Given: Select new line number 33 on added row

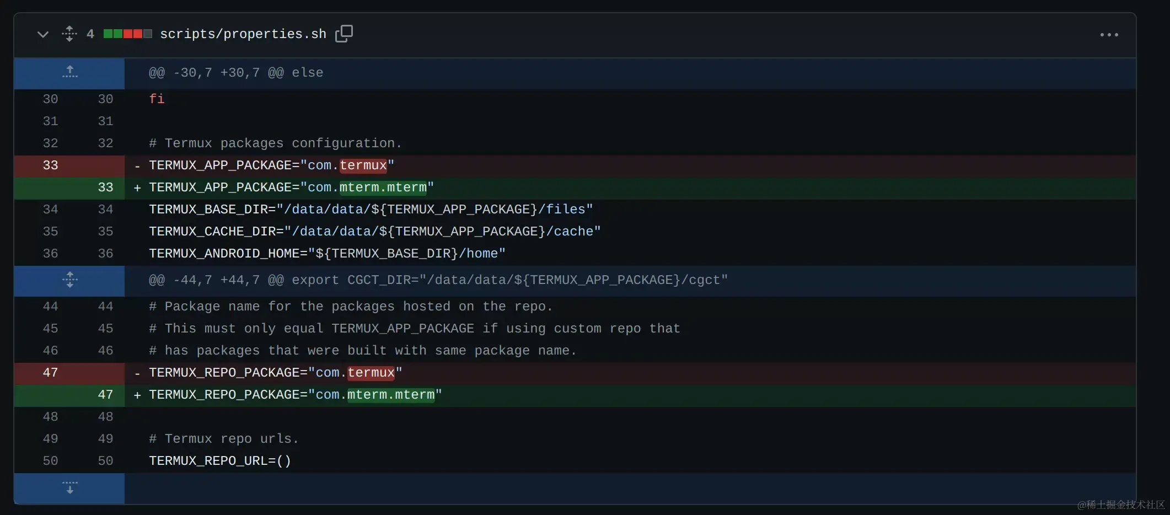Looking at the screenshot, I should click(x=105, y=187).
